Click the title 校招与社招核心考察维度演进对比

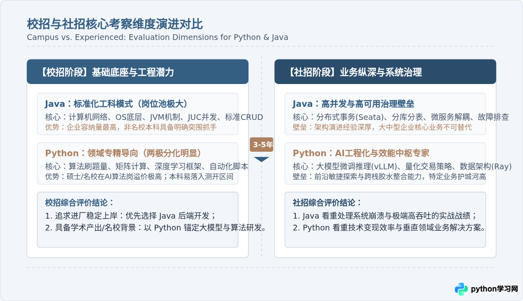click(115, 24)
